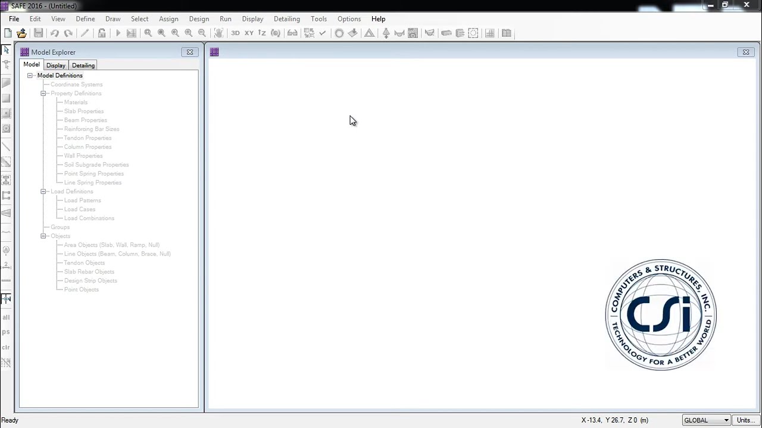This screenshot has width=762, height=428.
Task: Switch to the Display tab in Model Explorer
Action: [x=56, y=65]
